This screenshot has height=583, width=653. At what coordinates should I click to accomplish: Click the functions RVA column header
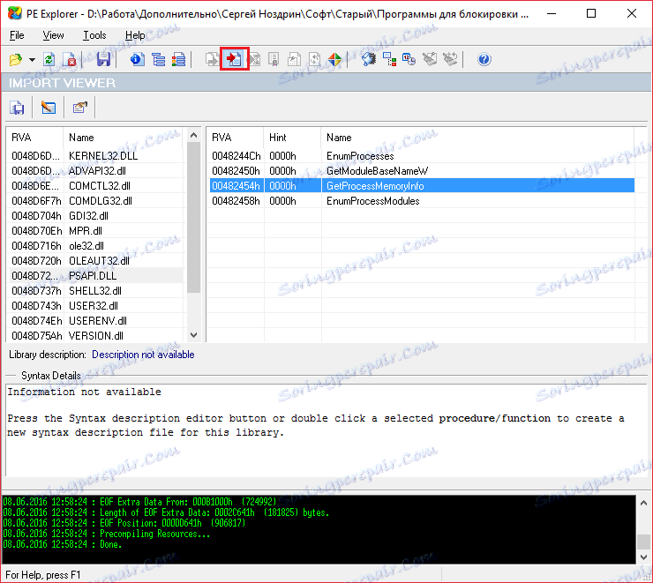pyautogui.click(x=236, y=138)
